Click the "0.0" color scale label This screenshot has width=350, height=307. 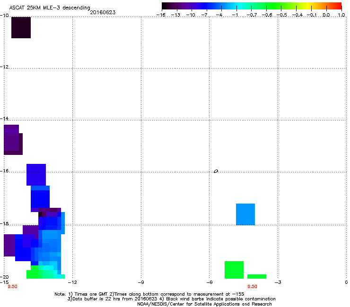(x=326, y=15)
